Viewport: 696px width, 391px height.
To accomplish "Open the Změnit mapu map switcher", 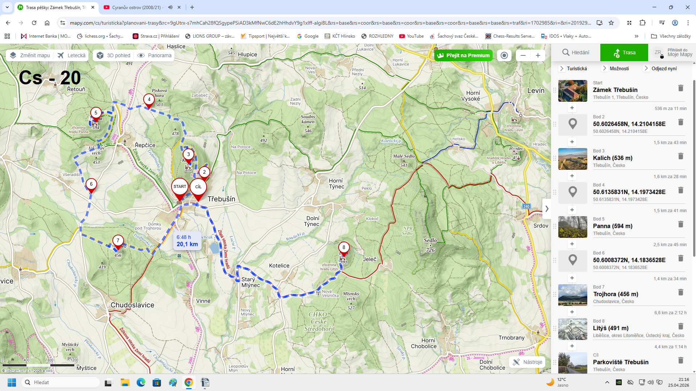I will tap(30, 55).
